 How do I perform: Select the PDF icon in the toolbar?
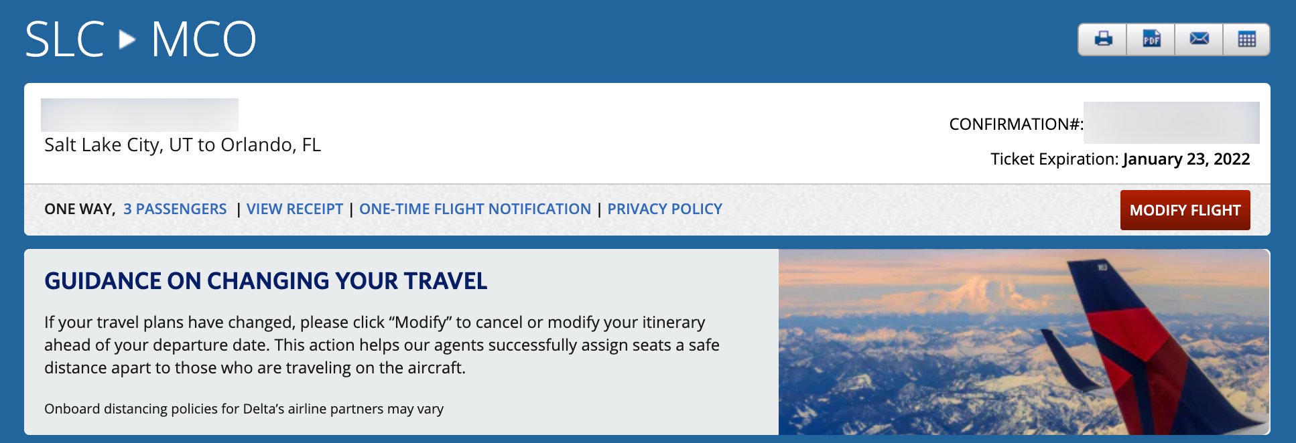click(x=1151, y=39)
